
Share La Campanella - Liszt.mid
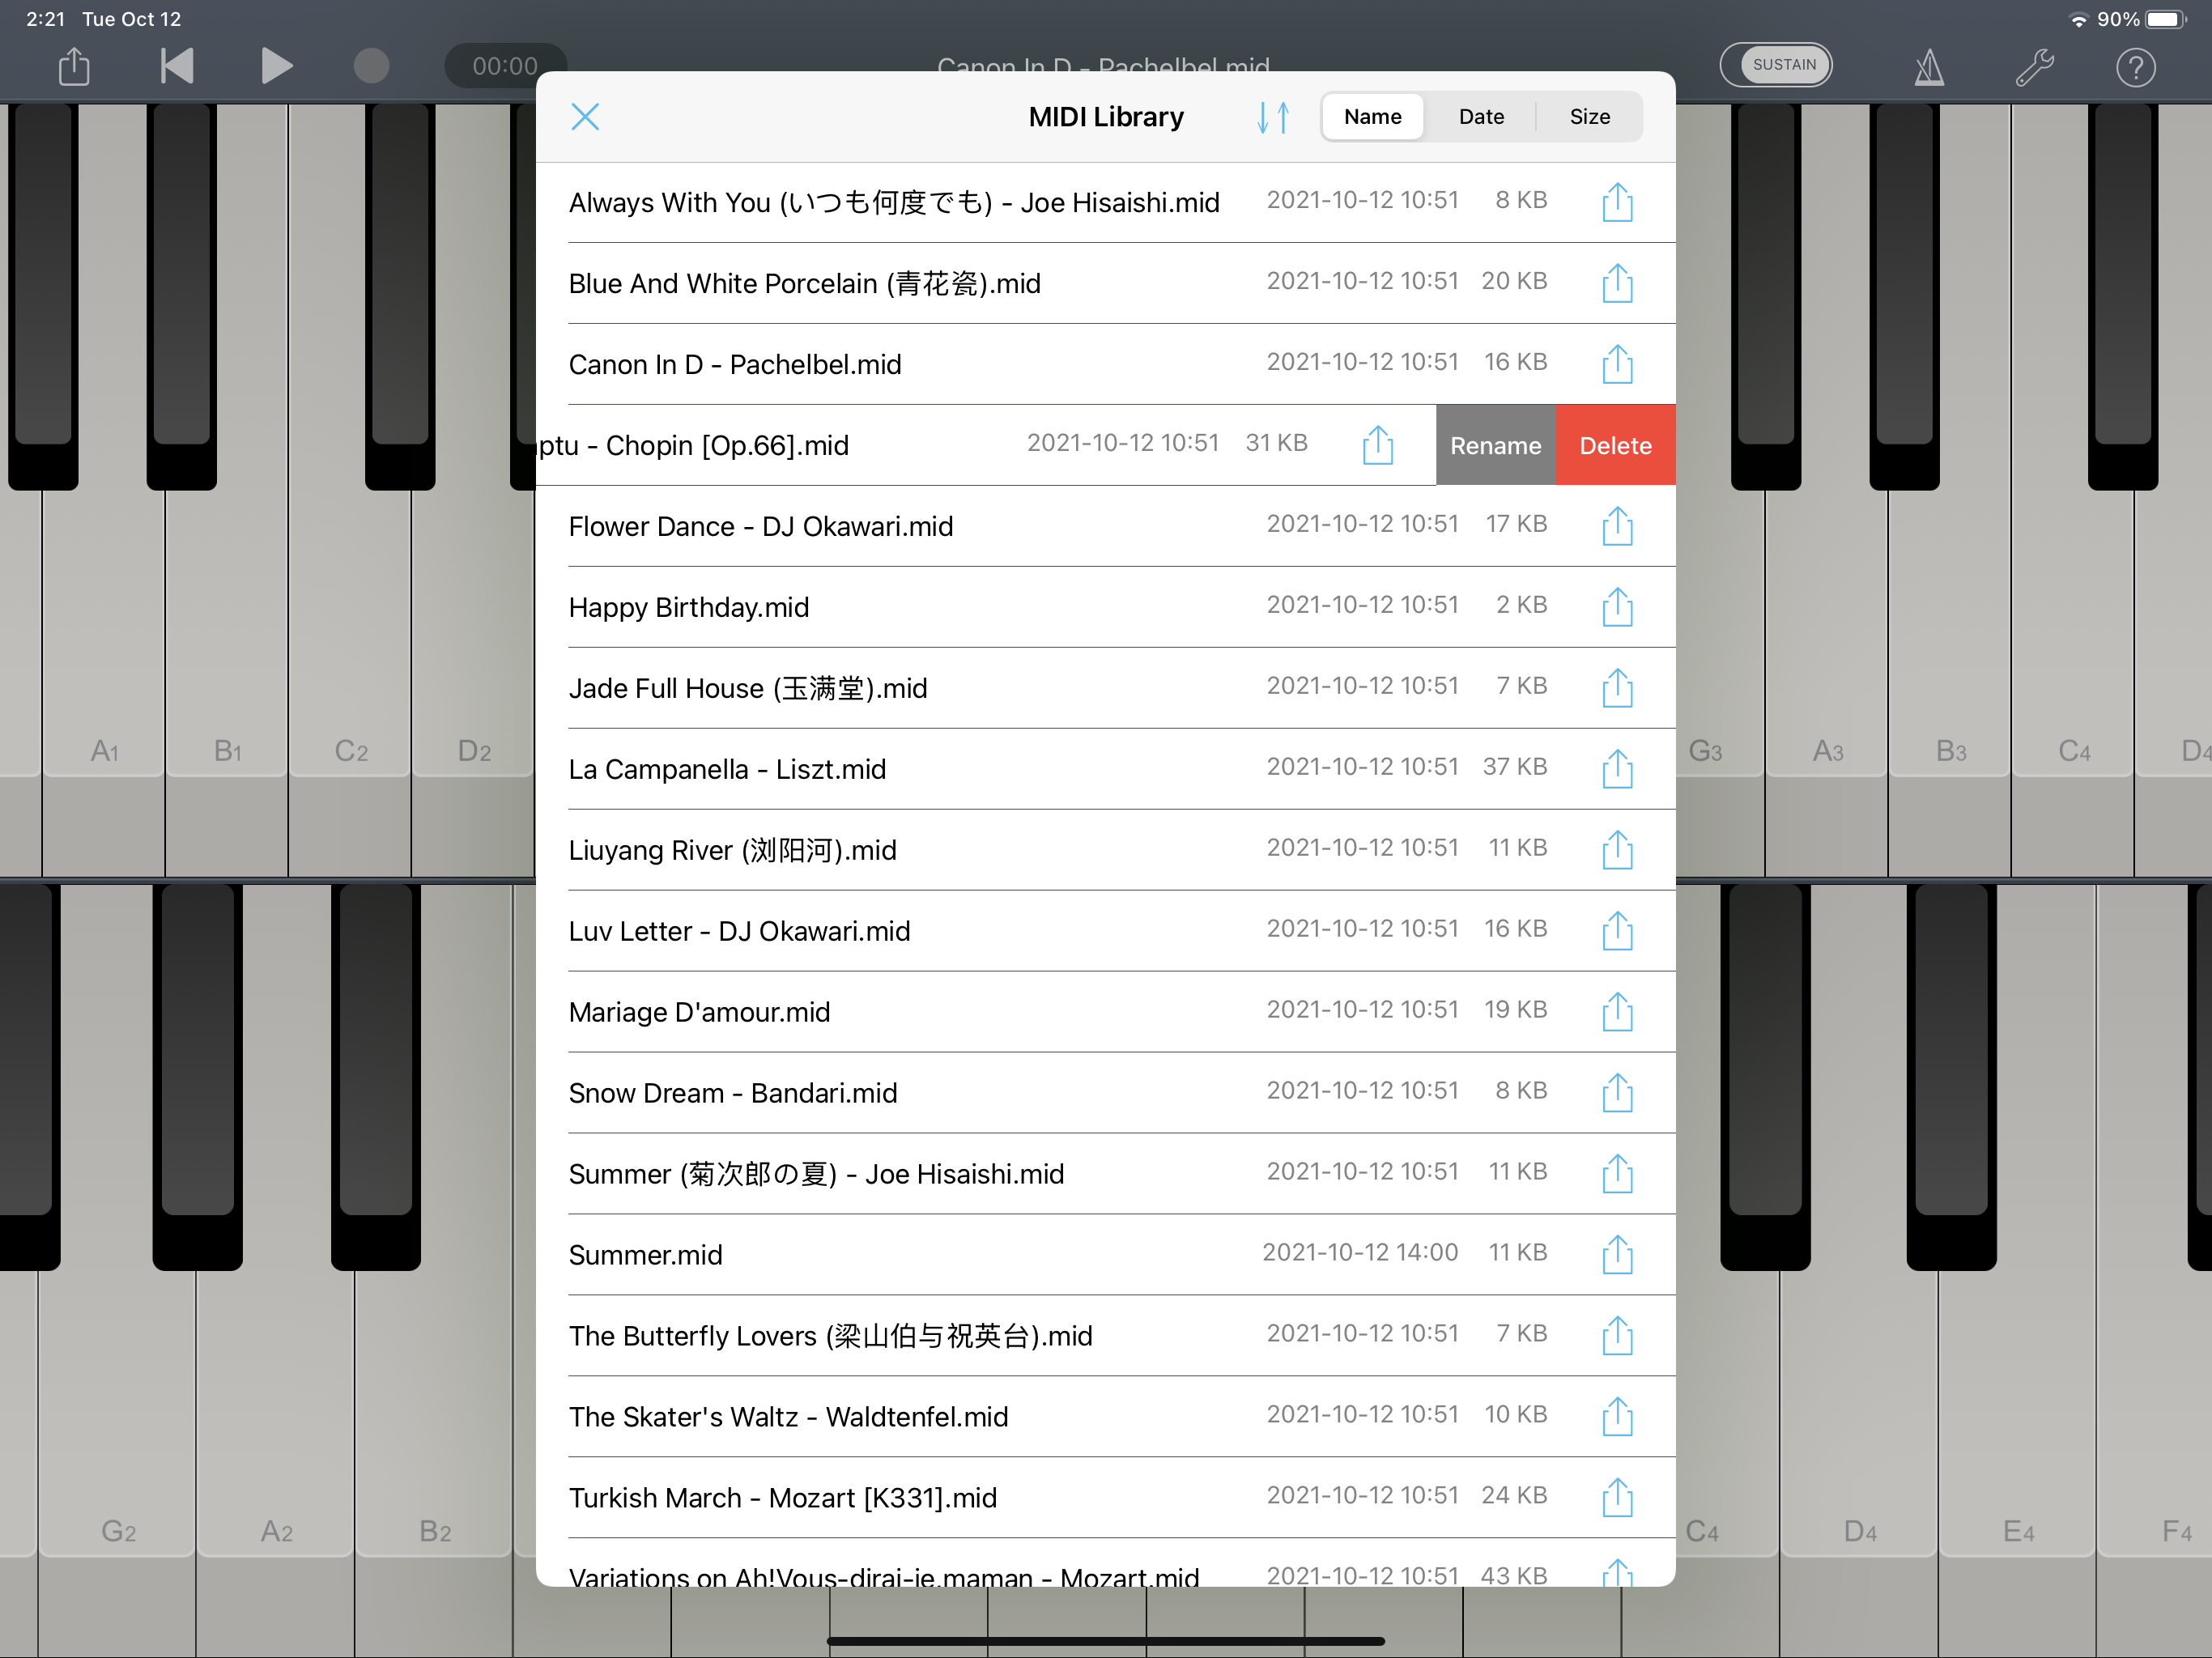click(x=1617, y=769)
